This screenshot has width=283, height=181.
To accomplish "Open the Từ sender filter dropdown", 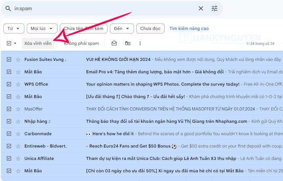I will 14,29.
